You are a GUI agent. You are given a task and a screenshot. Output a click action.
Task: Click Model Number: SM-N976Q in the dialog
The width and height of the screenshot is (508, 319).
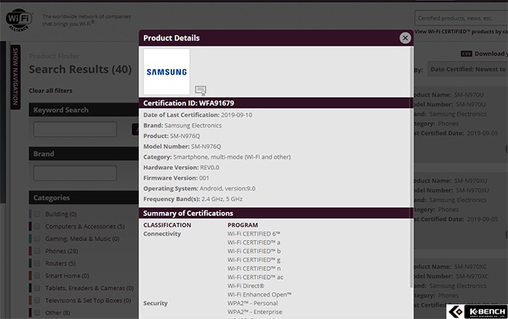[x=182, y=146]
